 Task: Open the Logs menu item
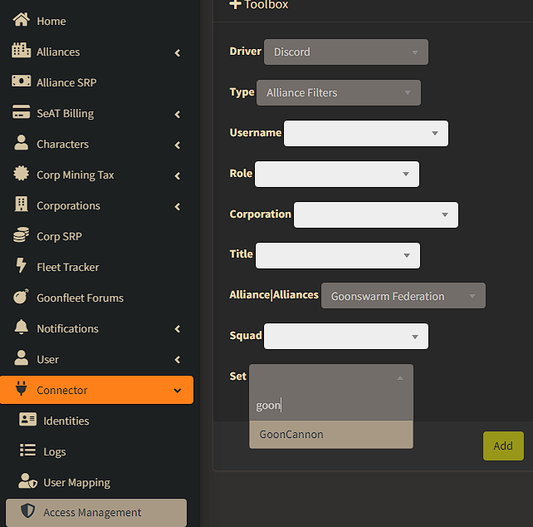[x=54, y=451]
